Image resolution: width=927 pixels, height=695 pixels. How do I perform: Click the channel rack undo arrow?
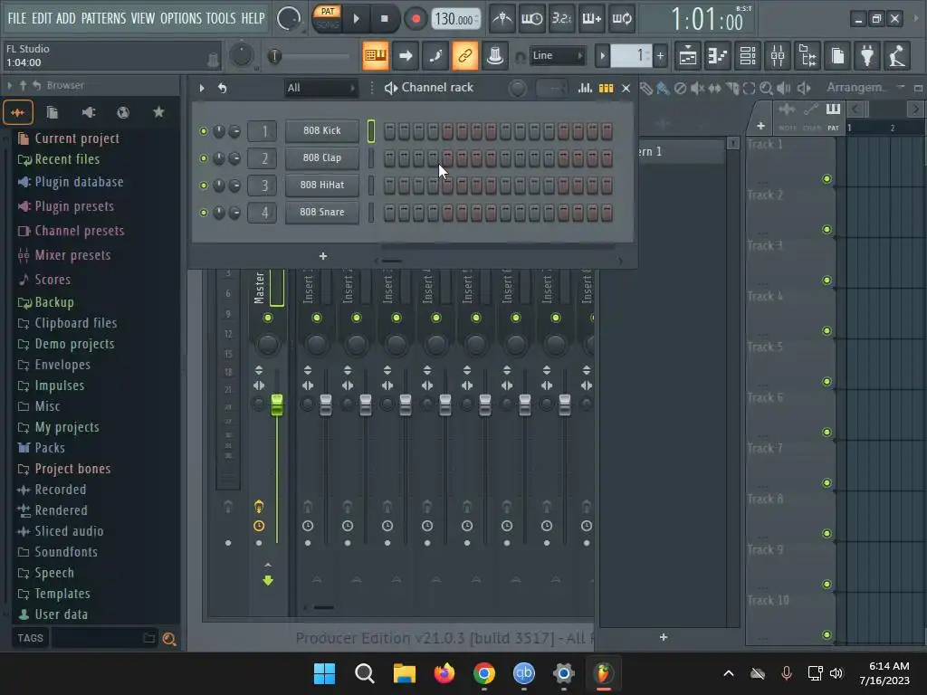pyautogui.click(x=223, y=88)
